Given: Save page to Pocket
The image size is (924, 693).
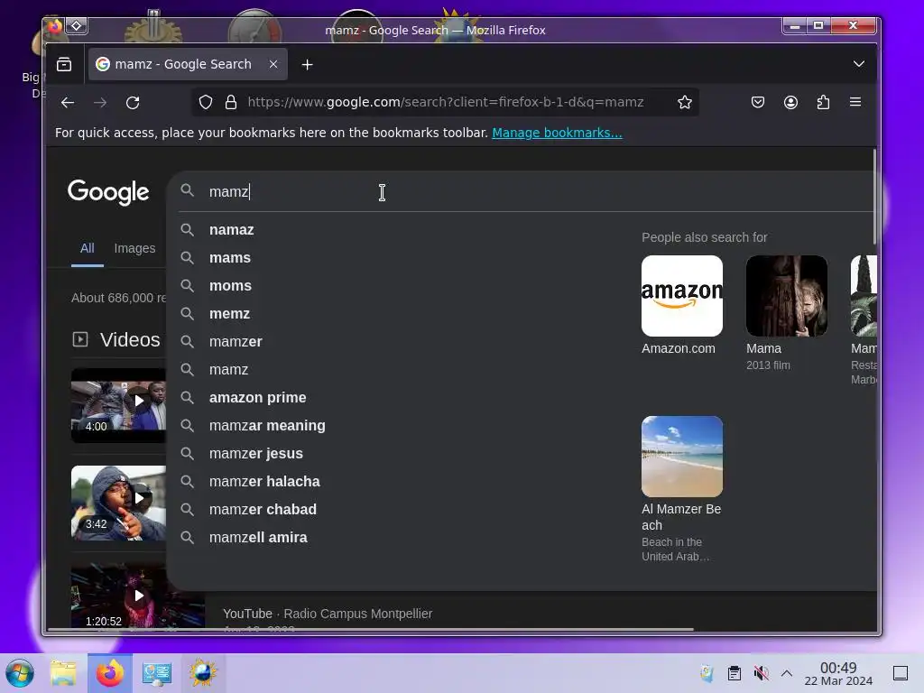Looking at the screenshot, I should coord(758,103).
